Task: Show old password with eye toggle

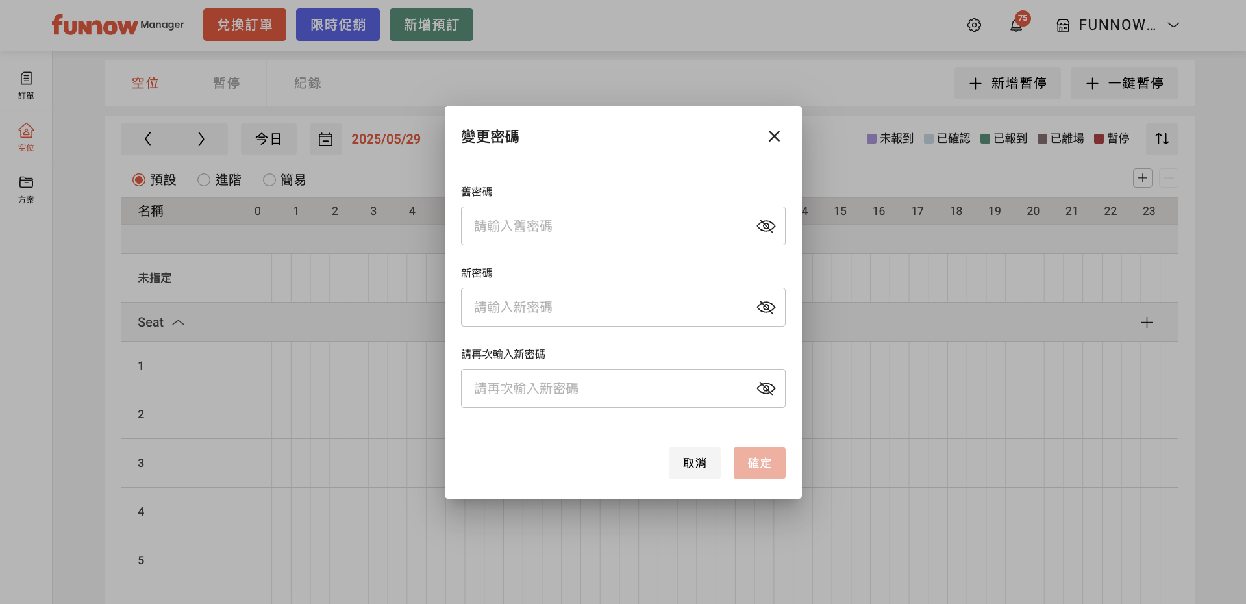Action: 766,226
